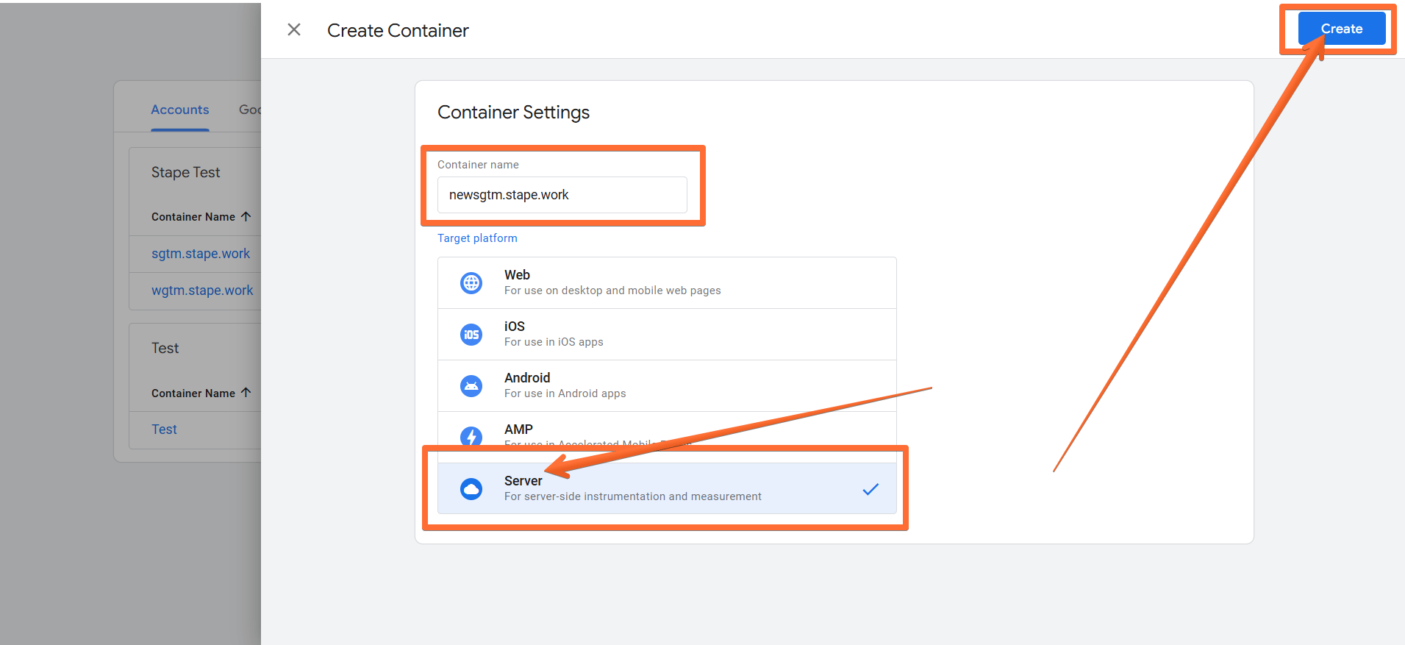
Task: Click the Container Settings heading
Action: pos(513,113)
